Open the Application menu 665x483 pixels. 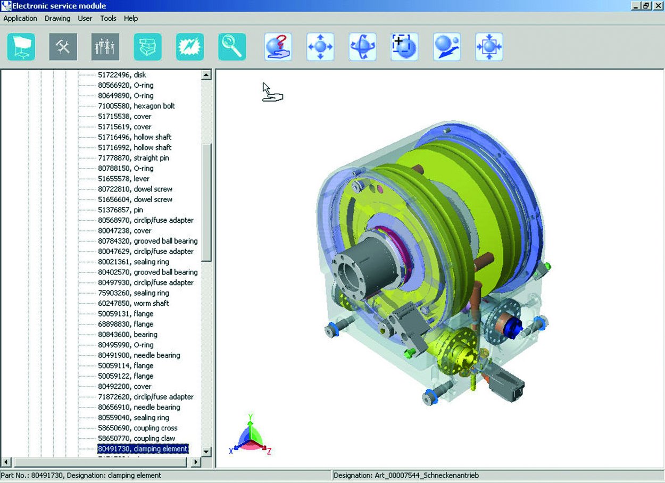(20, 18)
